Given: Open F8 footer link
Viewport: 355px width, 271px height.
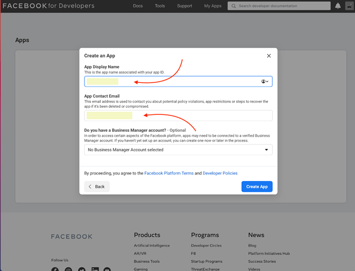Looking at the screenshot, I should 193,254.
